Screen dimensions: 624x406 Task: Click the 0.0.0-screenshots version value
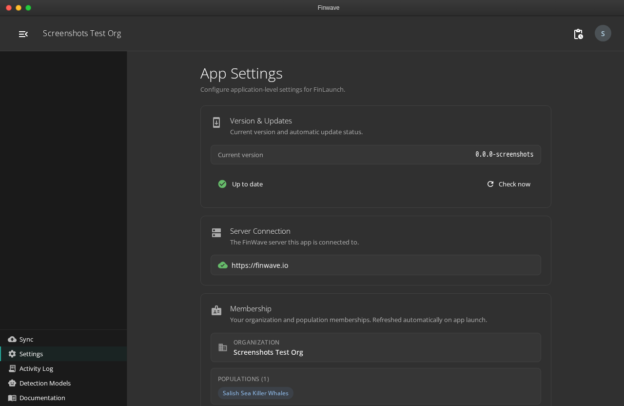505,154
